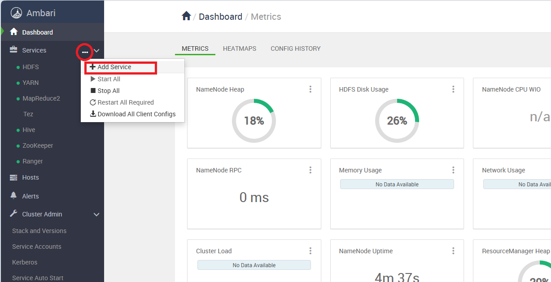This screenshot has height=282, width=551.
Task: Click the Dashboard house icon in sidebar
Action: tap(14, 32)
